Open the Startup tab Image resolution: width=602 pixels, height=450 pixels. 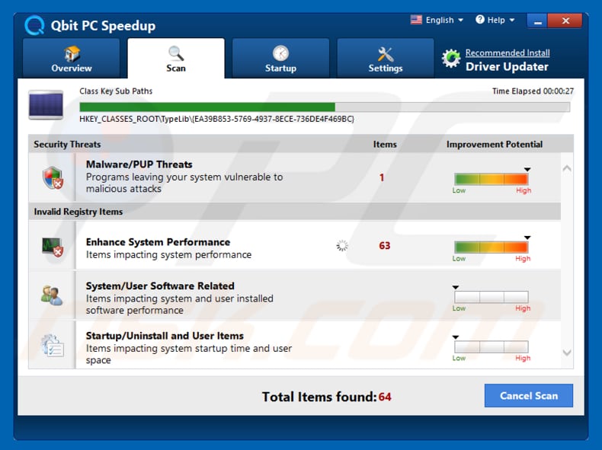[280, 58]
